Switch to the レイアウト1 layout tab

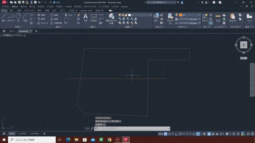tap(22, 134)
